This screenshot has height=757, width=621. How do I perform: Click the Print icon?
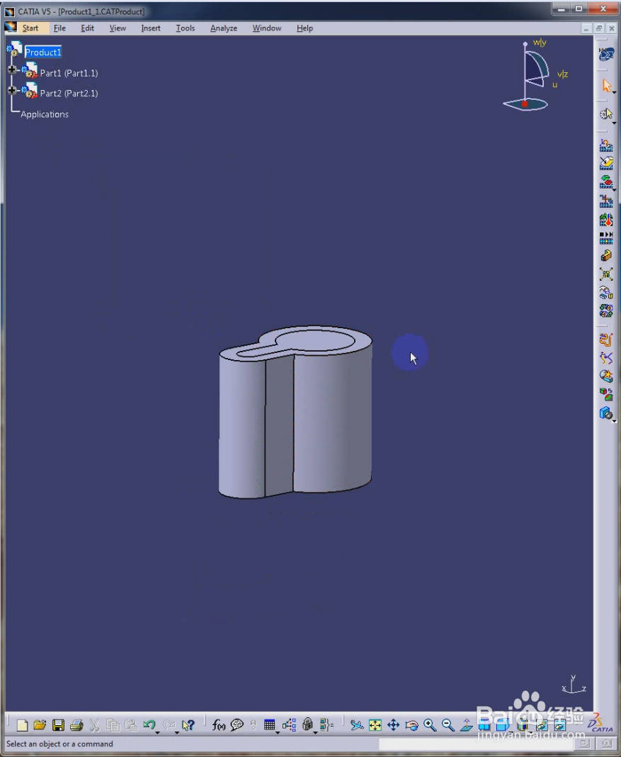(x=76, y=724)
